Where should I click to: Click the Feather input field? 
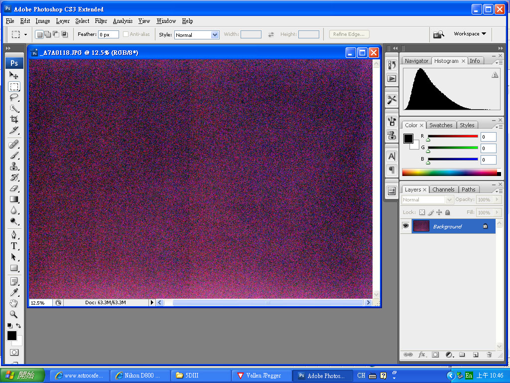[108, 35]
